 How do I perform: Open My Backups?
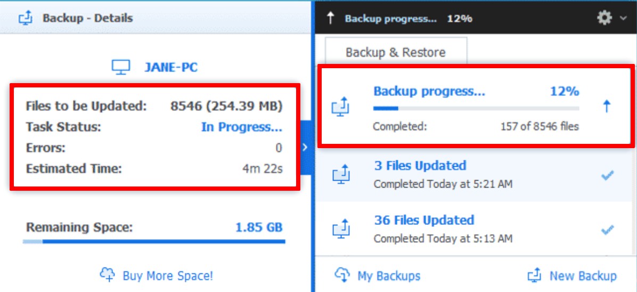(x=378, y=275)
